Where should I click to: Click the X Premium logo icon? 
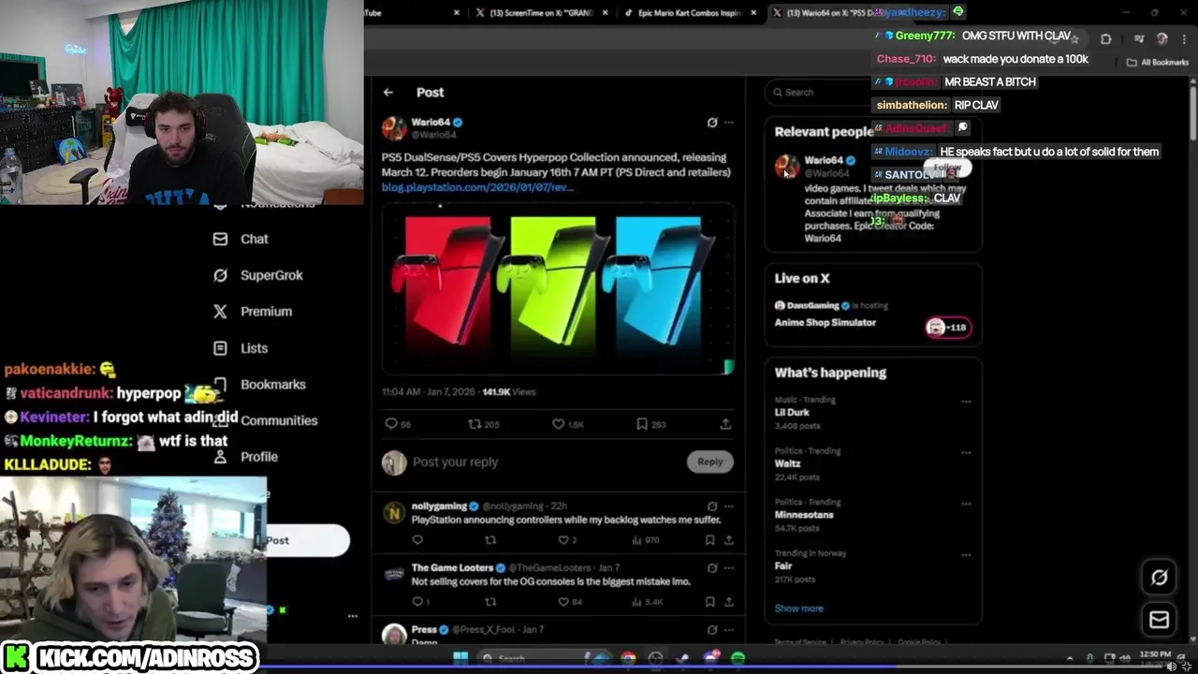pyautogui.click(x=220, y=312)
